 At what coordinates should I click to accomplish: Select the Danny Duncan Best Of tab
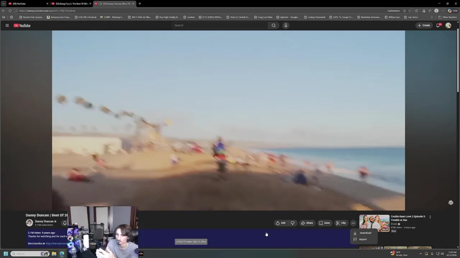(114, 4)
